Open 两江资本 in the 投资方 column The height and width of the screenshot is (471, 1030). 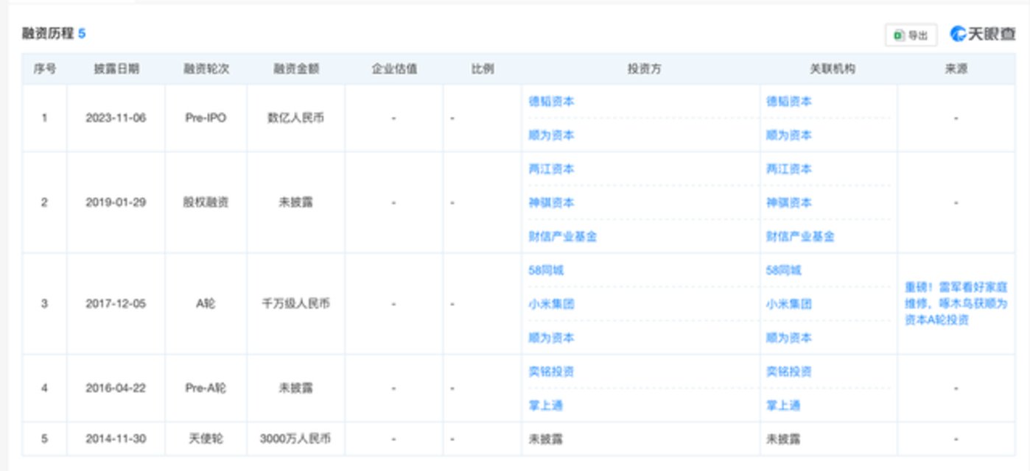(x=551, y=169)
